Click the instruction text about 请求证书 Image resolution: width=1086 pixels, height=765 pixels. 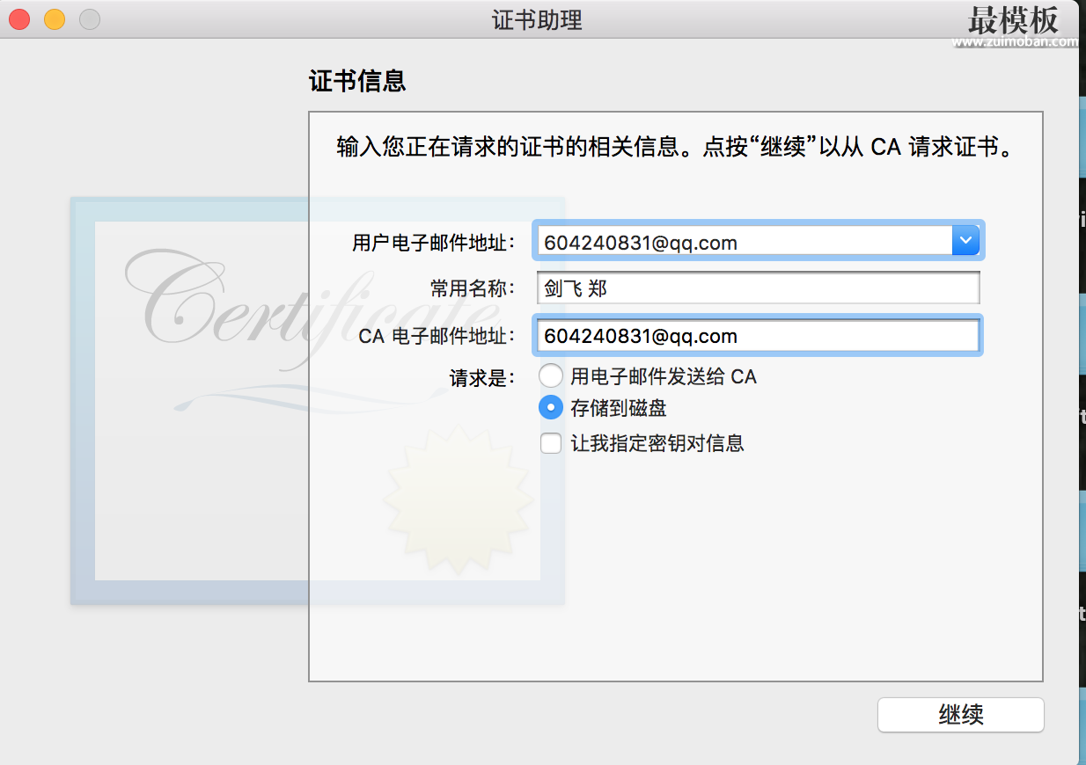click(676, 146)
